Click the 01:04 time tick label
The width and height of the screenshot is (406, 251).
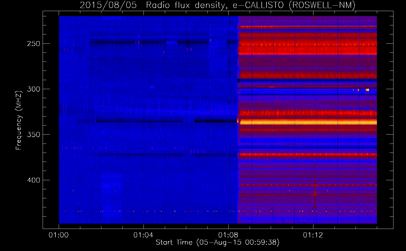pos(143,235)
